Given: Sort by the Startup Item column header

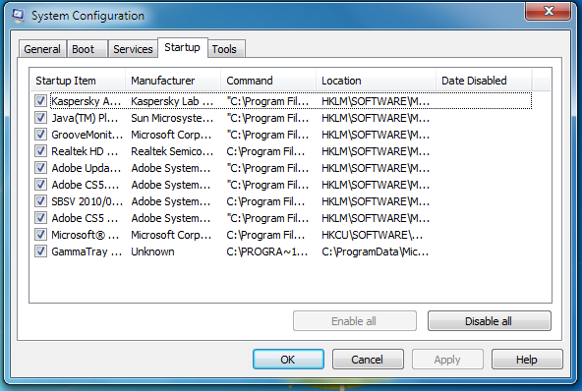Looking at the screenshot, I should tap(78, 81).
